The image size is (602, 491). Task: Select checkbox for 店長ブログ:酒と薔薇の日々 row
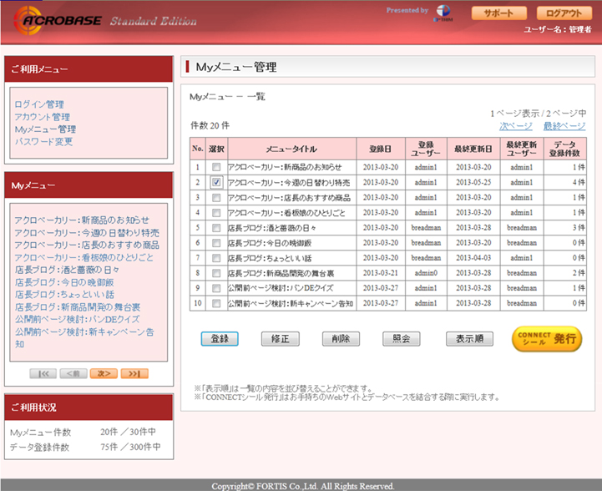216,228
